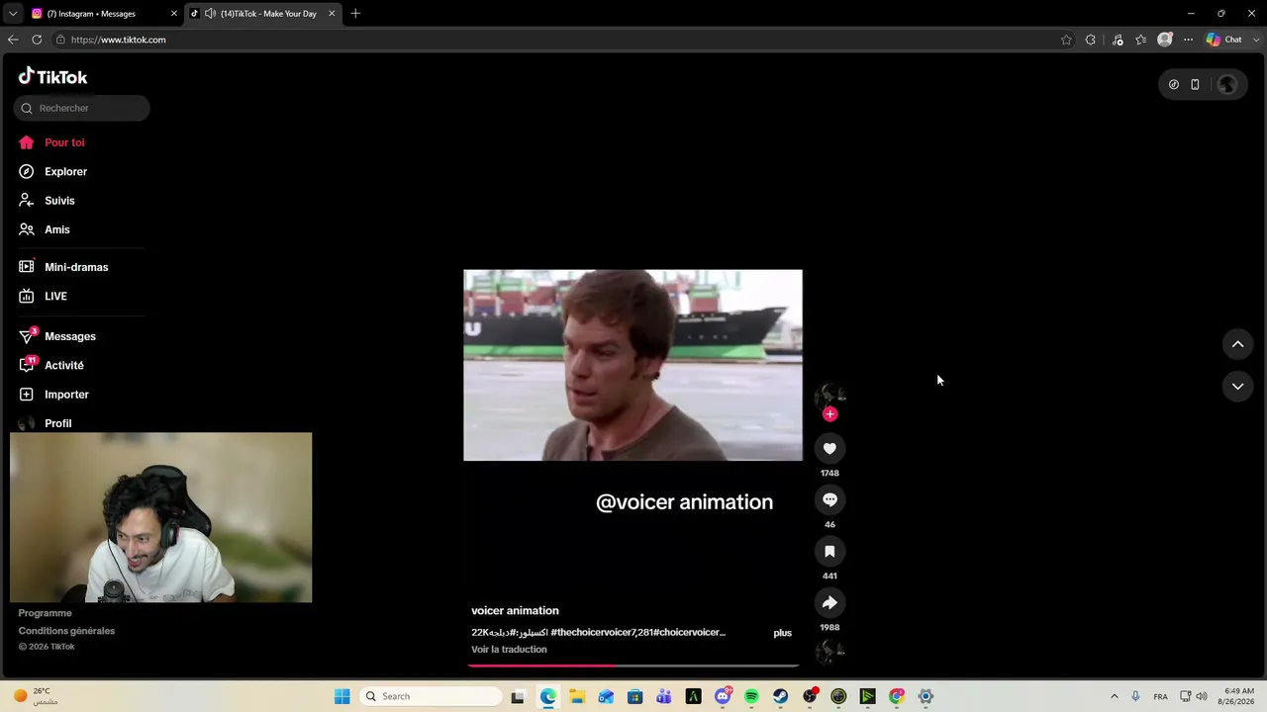Screen dimensions: 1267x712
Task: Switch the FRA input language indicator
Action: 1160,696
